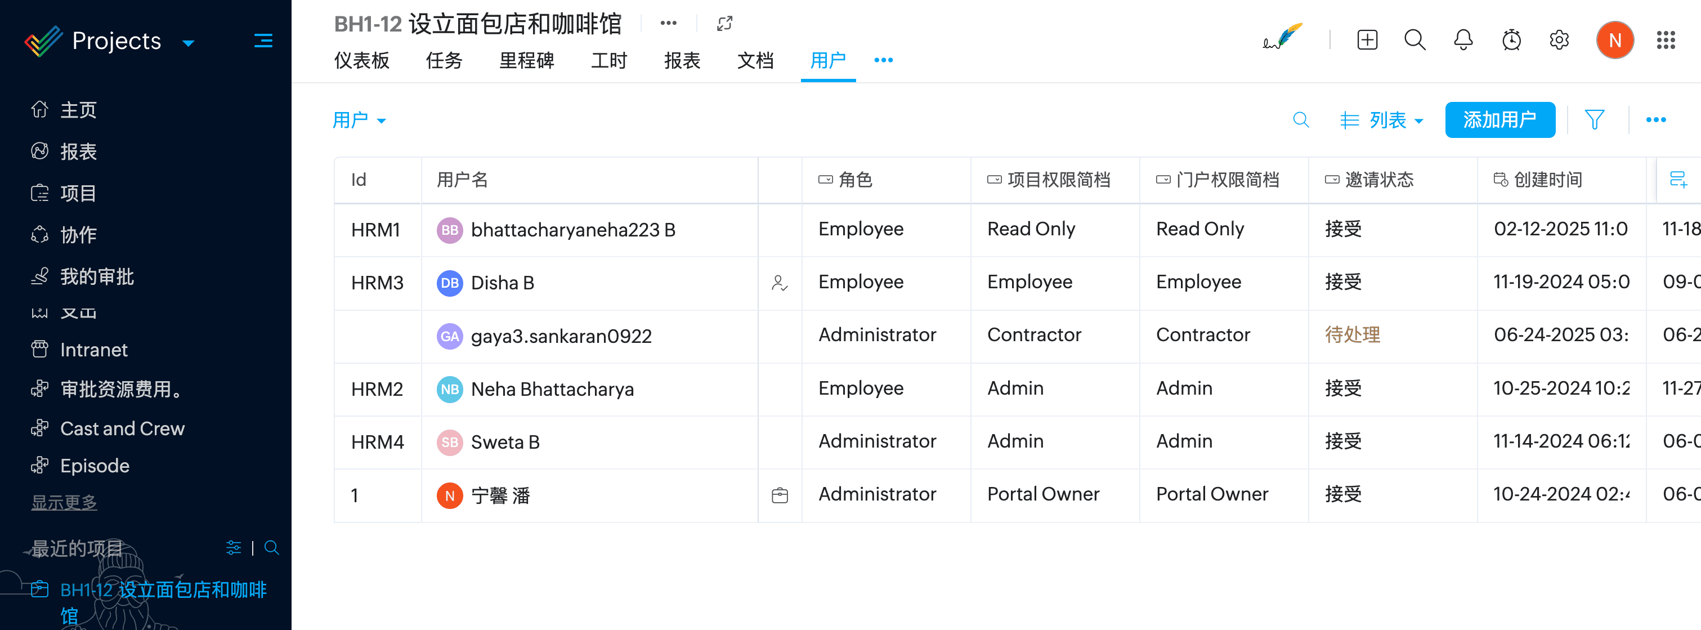This screenshot has width=1701, height=630.
Task: Open Intranet in the sidebar
Action: tap(94, 349)
